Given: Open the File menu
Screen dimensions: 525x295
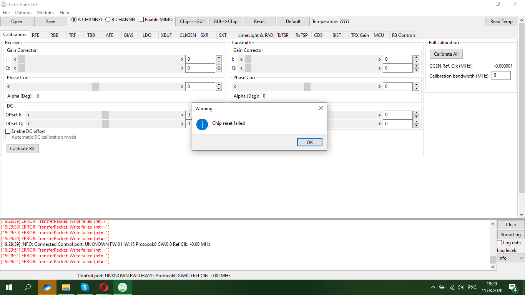Looking at the screenshot, I should [x=6, y=13].
